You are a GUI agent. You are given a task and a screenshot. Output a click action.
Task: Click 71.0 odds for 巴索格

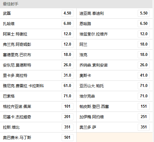point(68,96)
